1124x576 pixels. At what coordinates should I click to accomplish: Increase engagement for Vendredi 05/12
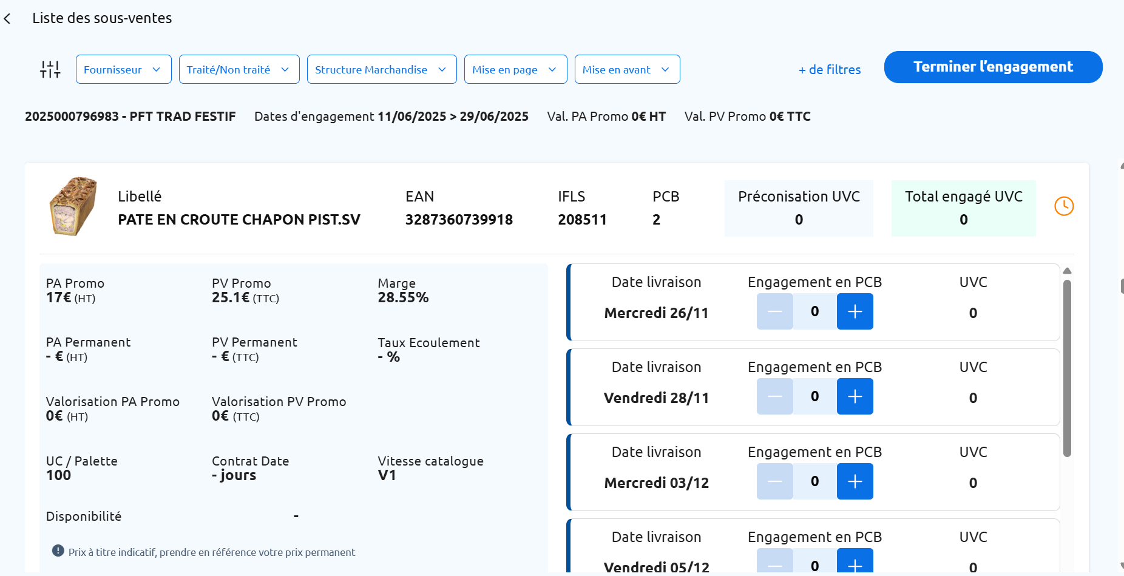click(855, 563)
